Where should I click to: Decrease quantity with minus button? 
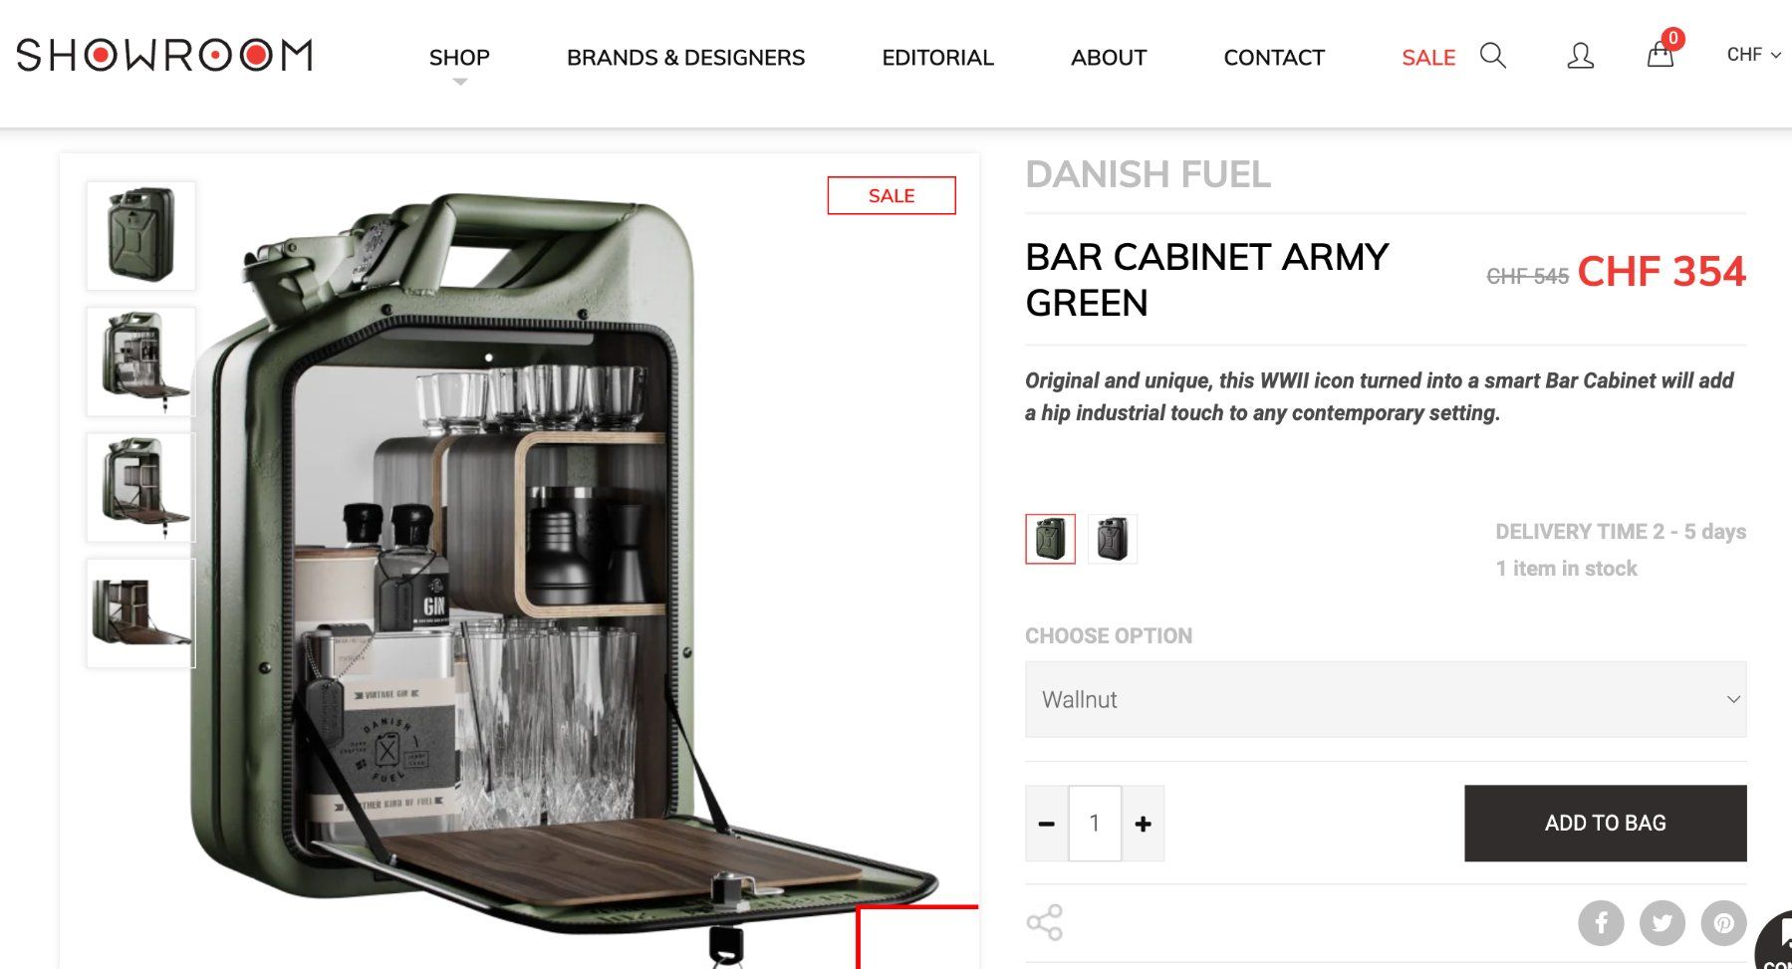coord(1046,824)
